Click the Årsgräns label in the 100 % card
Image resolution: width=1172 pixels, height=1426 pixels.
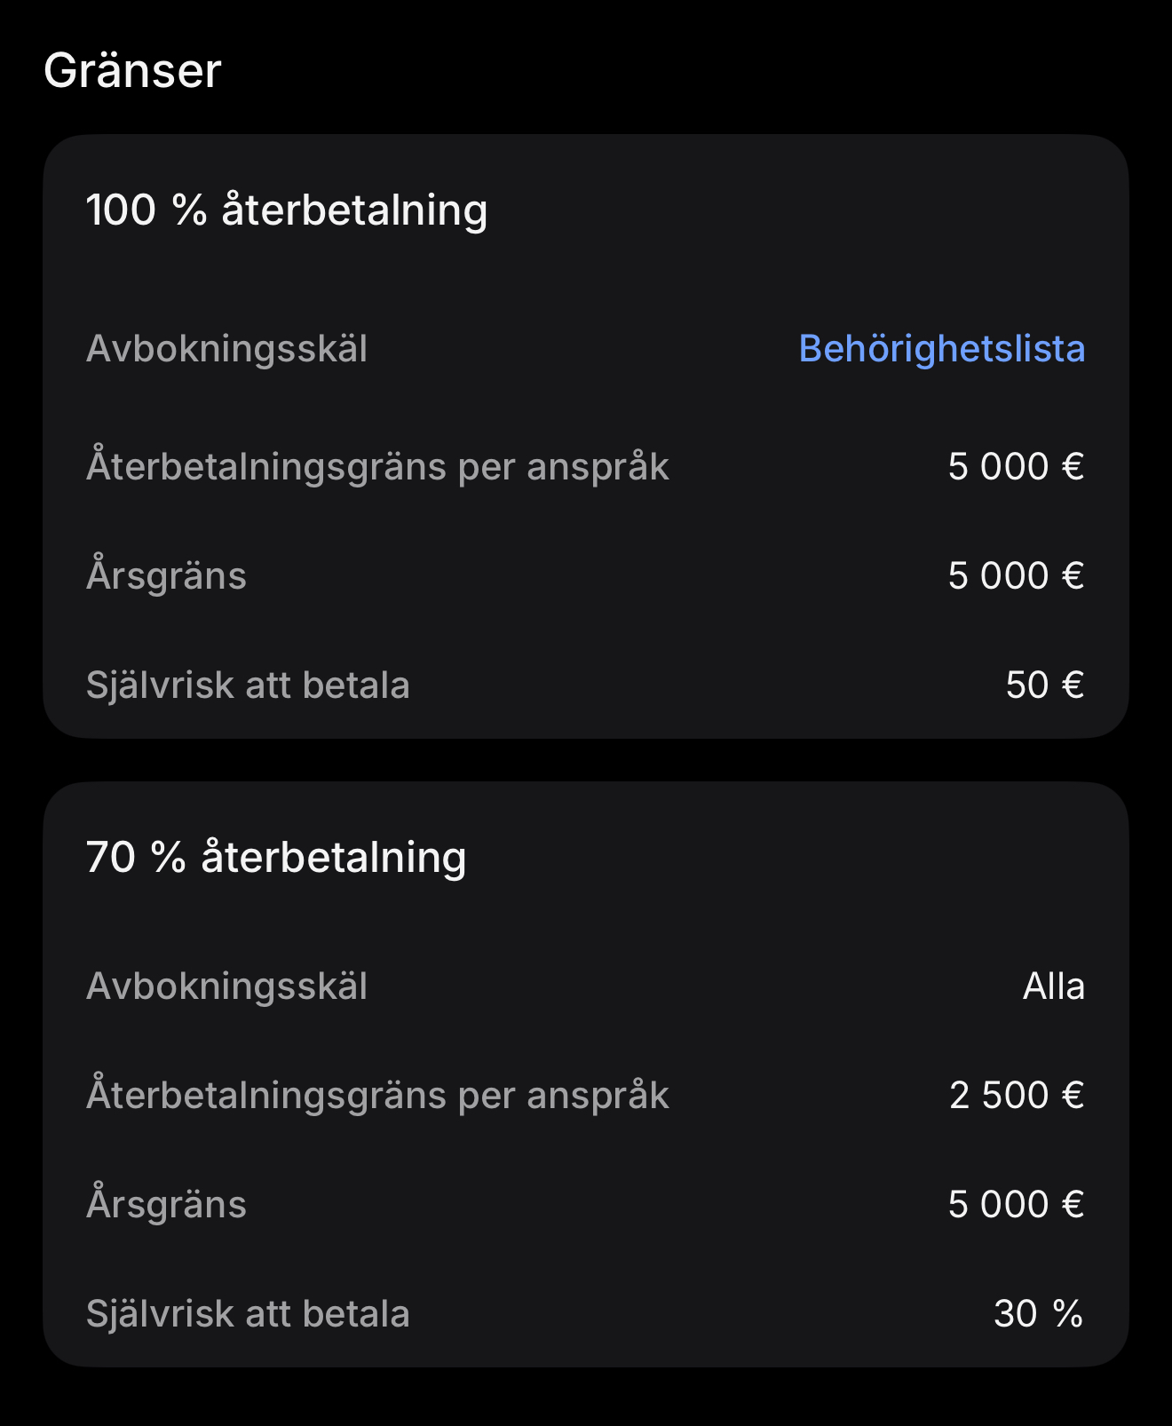click(166, 576)
